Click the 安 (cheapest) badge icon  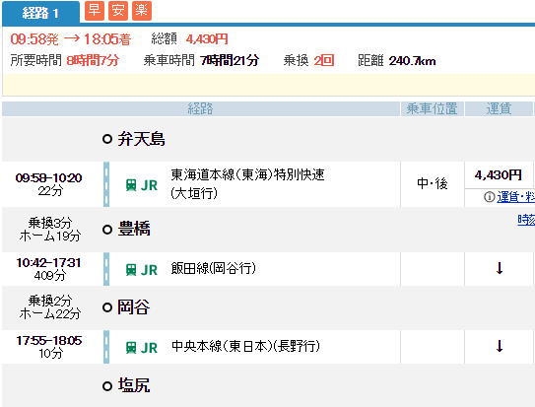(118, 11)
